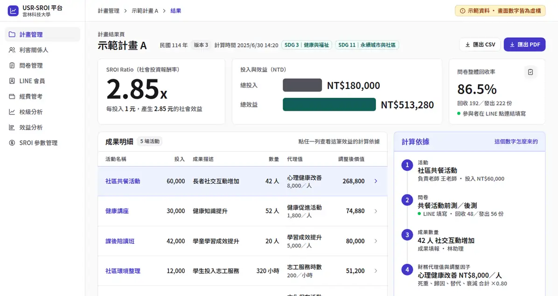558x296 pixels.
Task: Click the gray 總投入 bar
Action: pos(302,85)
